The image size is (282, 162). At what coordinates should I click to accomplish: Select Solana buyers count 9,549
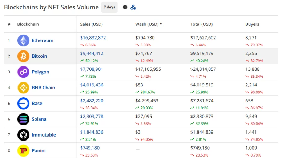pyautogui.click(x=251, y=116)
